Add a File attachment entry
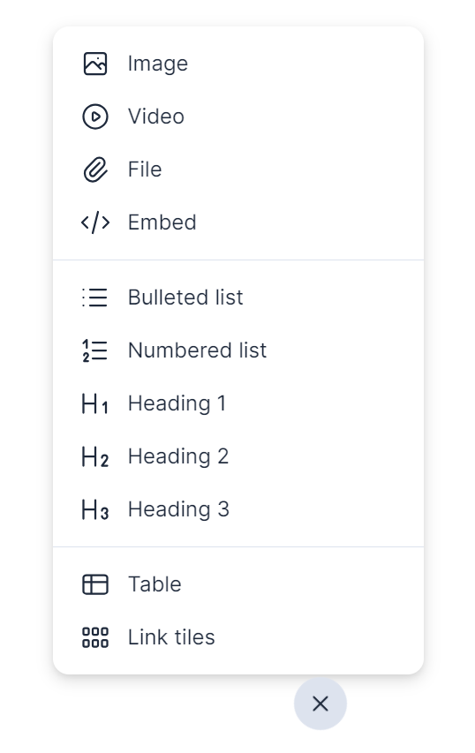 pyautogui.click(x=238, y=169)
